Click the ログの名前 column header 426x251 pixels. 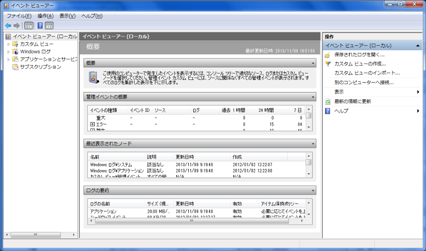pyautogui.click(x=117, y=204)
